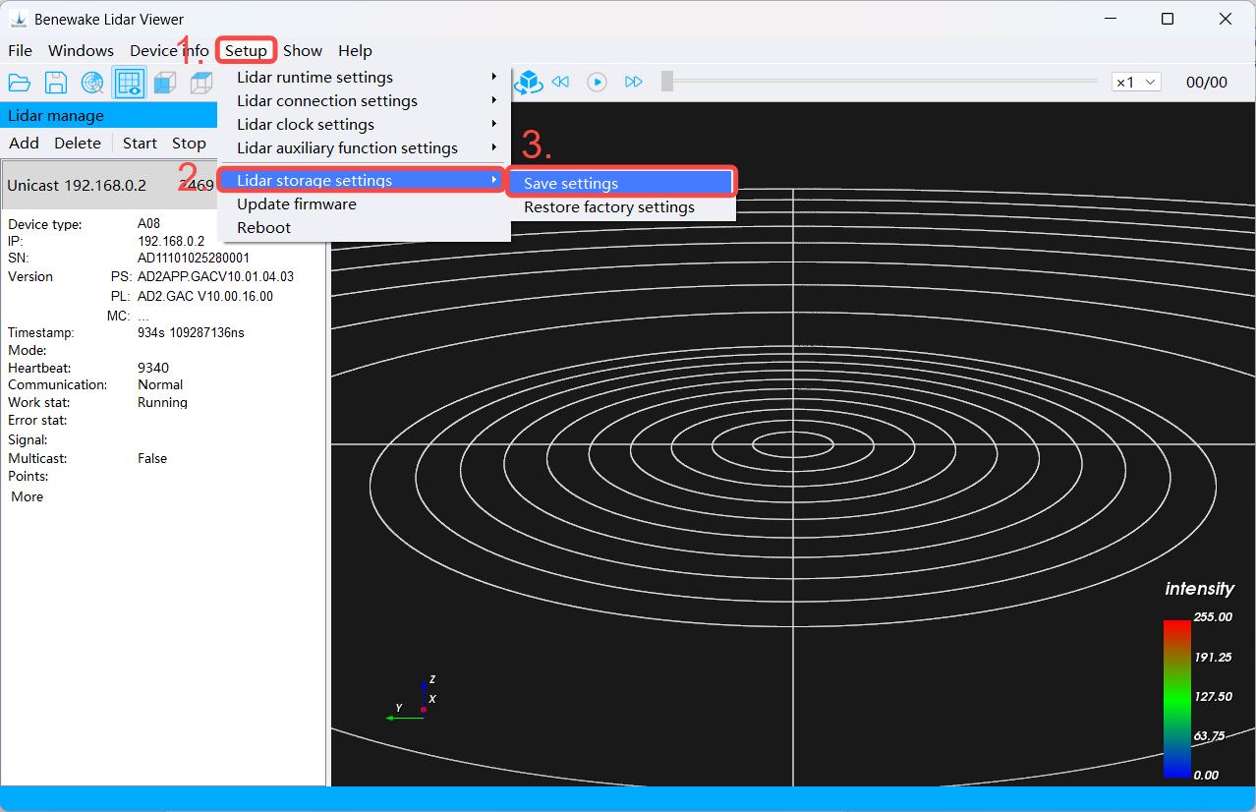This screenshot has height=812, width=1256.
Task: Click the Benewake Lidar Viewer app icon
Action: [x=18, y=19]
